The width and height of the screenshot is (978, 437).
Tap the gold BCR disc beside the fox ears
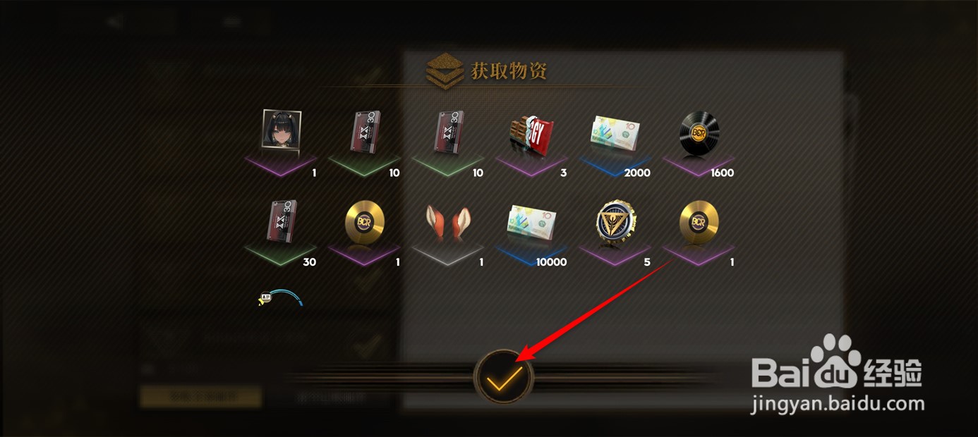point(366,222)
